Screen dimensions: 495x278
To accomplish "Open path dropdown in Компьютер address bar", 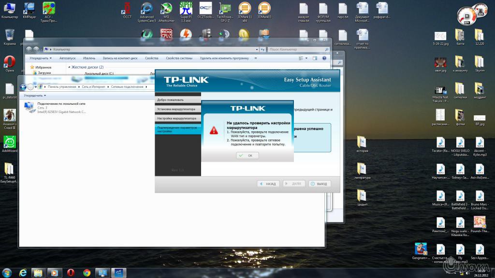I will [257, 50].
